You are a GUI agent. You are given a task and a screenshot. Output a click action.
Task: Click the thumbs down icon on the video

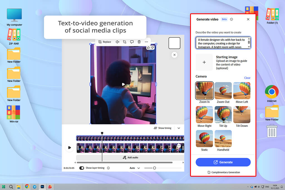pyautogui.click(x=152, y=48)
